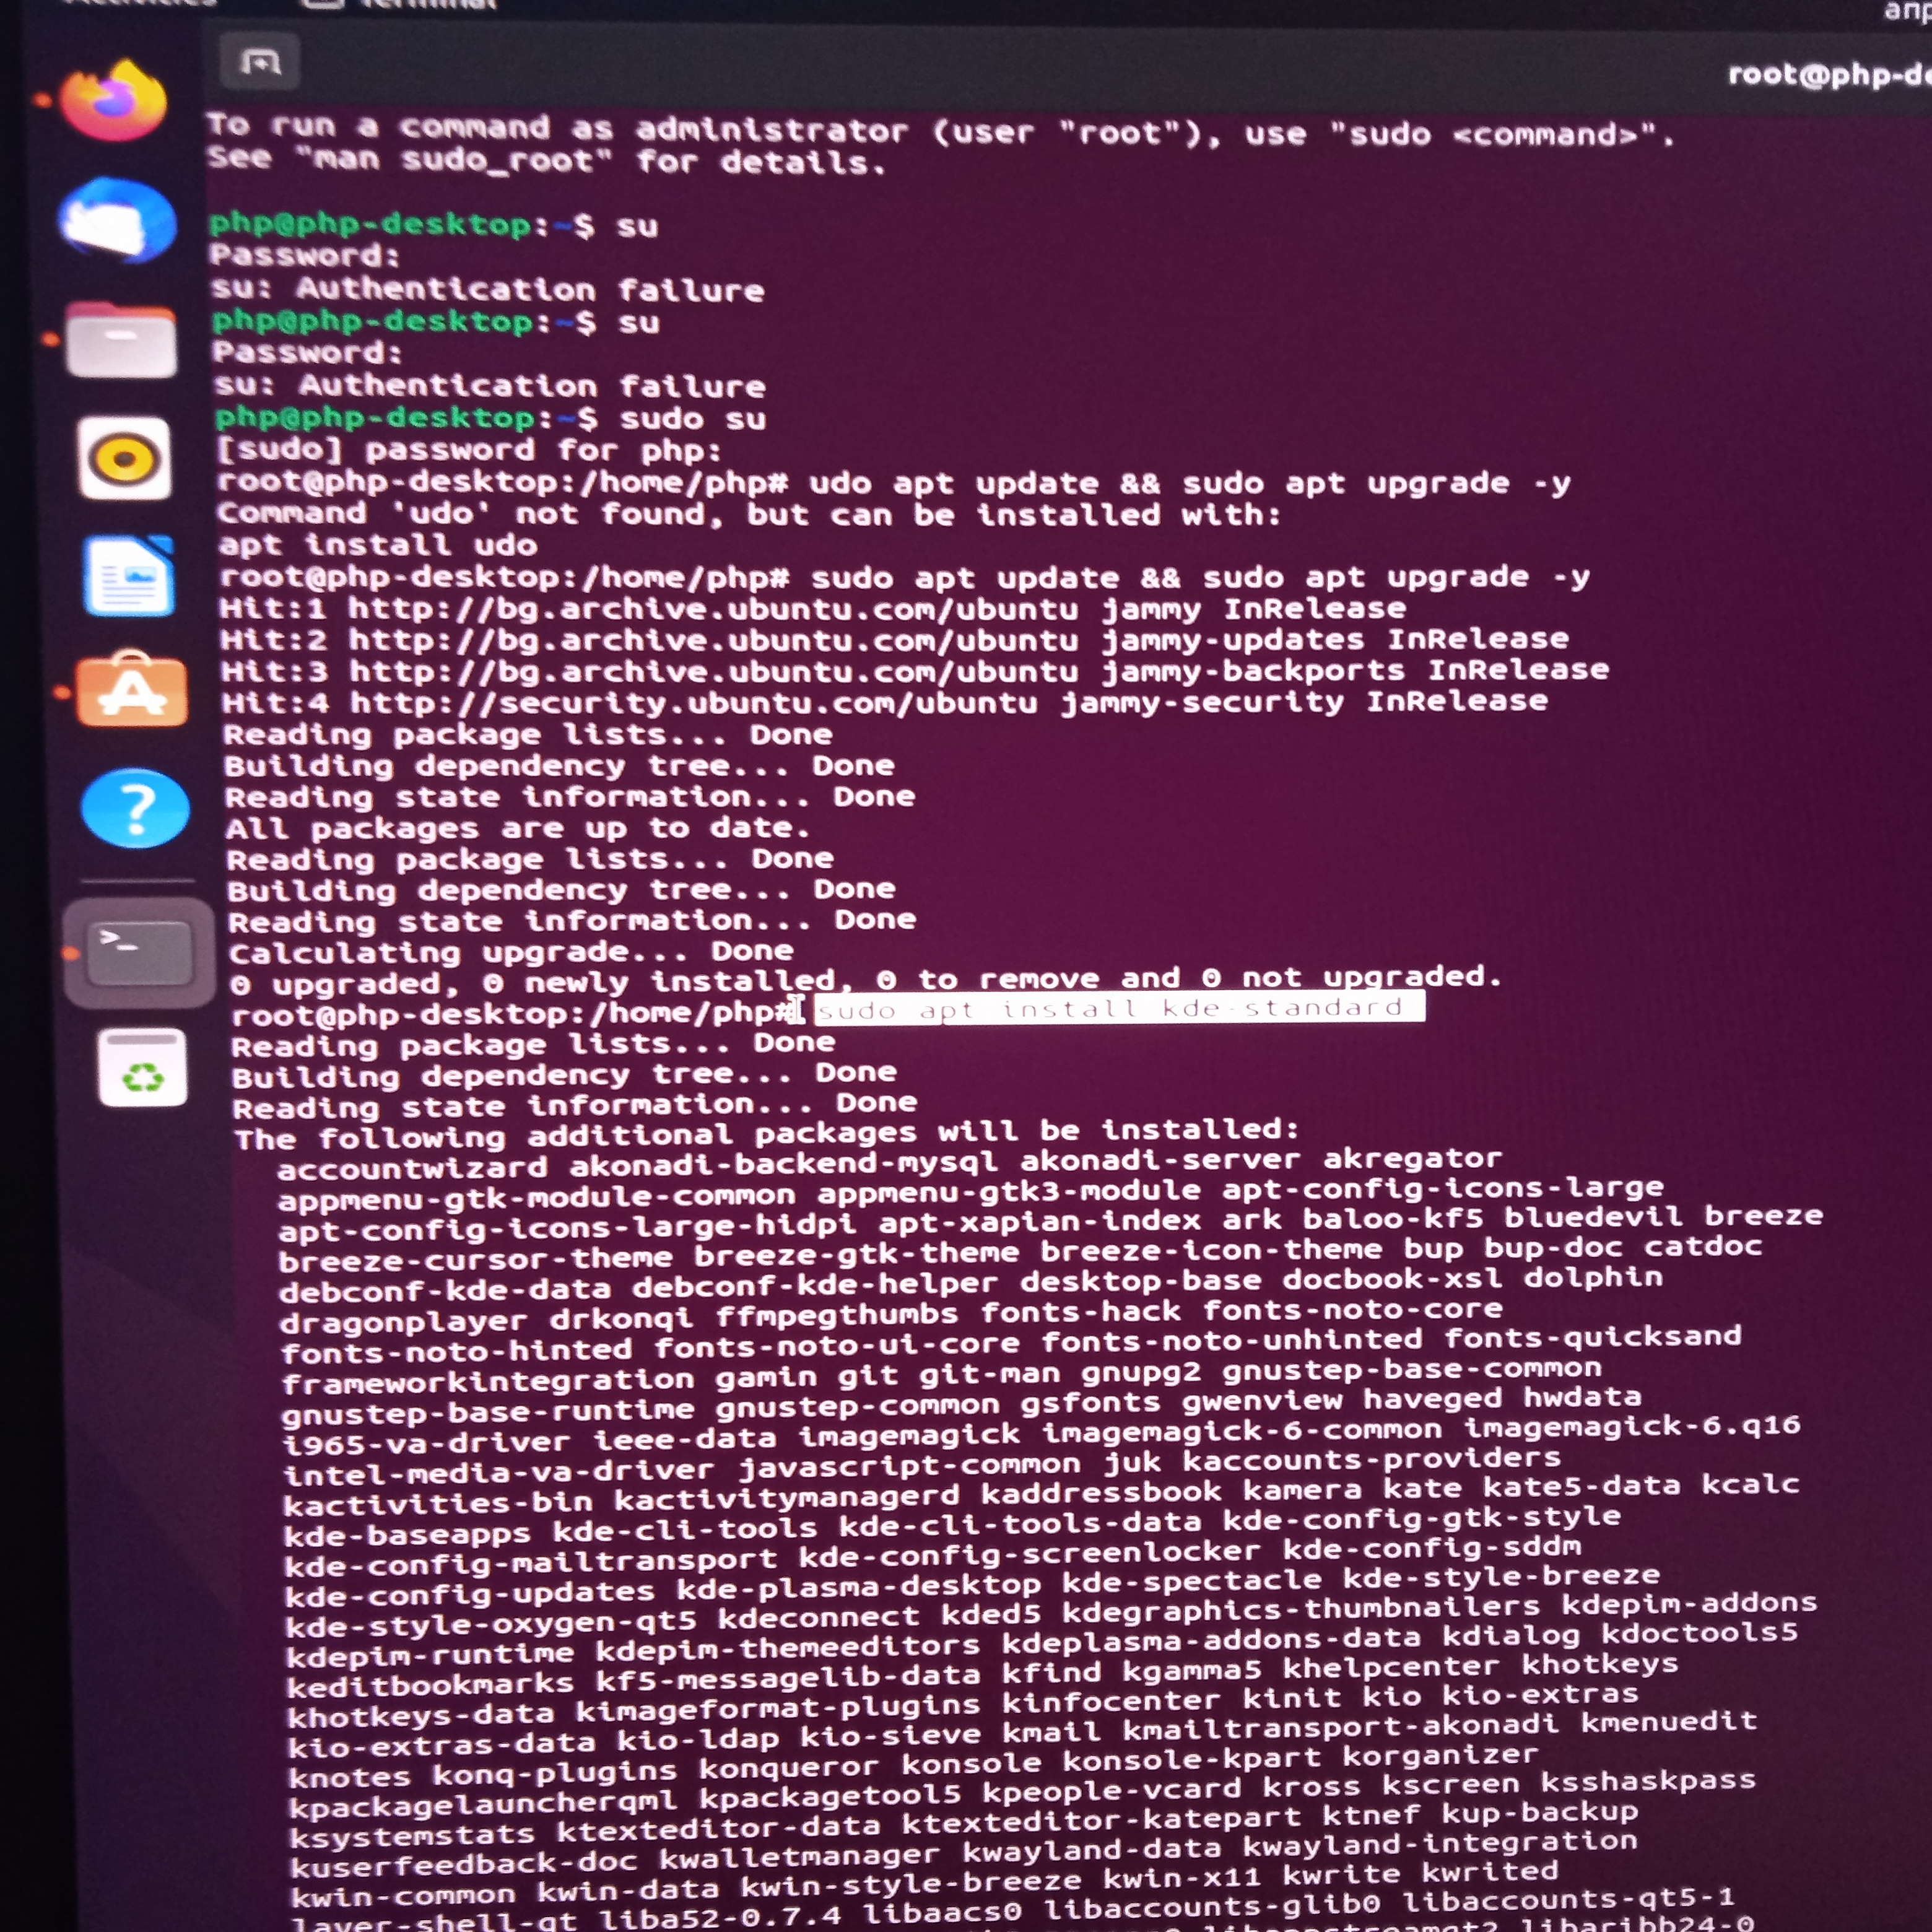Image resolution: width=1932 pixels, height=1932 pixels.
Task: Click the Terminal icon in dock
Action: coord(139,951)
